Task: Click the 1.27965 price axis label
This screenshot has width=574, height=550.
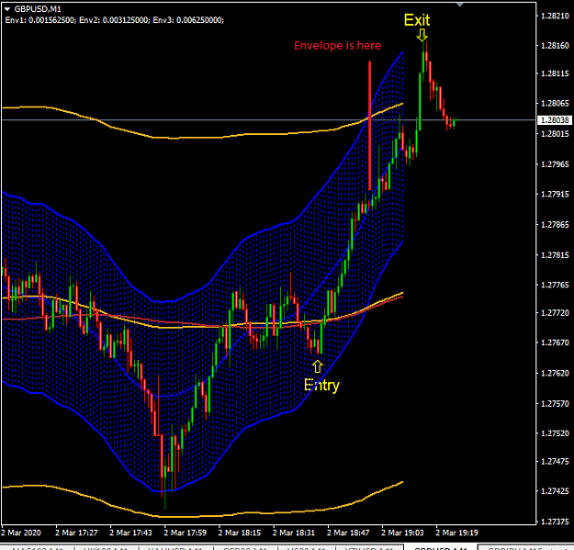Action: click(555, 164)
